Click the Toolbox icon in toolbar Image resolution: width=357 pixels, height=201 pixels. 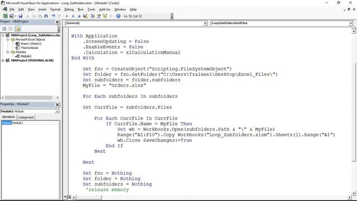point(111,16)
